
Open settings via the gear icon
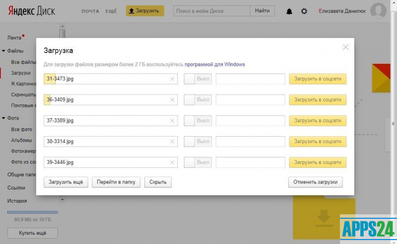[x=304, y=11]
